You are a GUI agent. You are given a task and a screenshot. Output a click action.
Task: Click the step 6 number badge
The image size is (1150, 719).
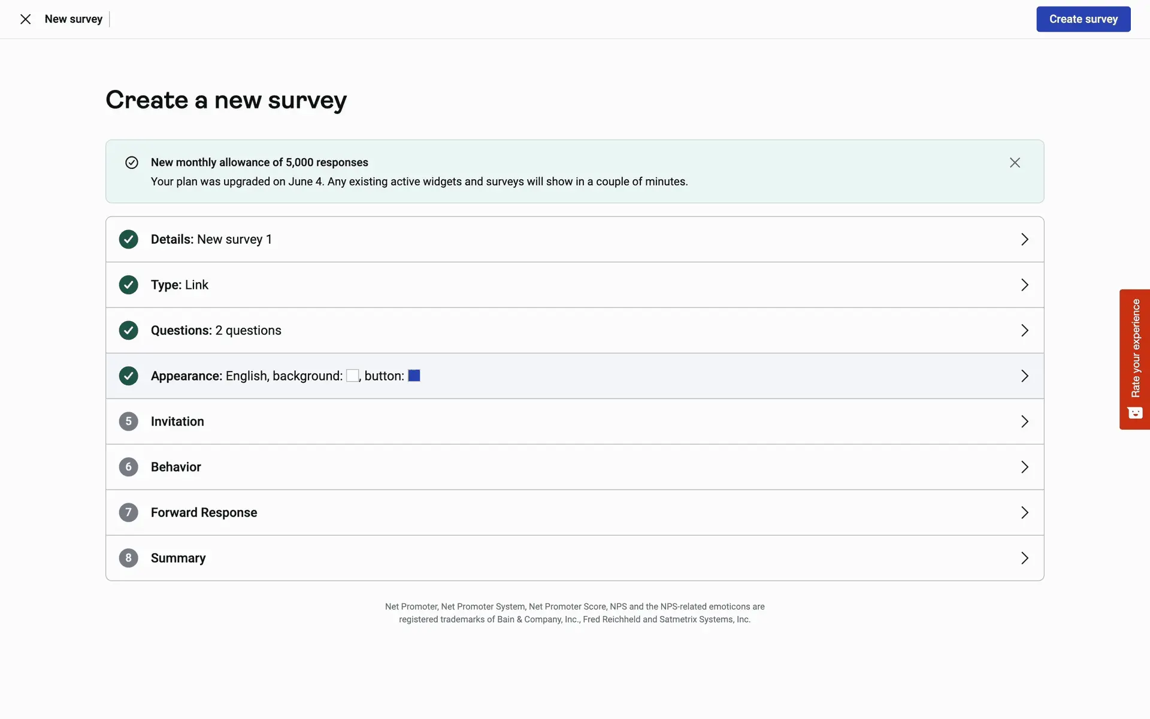[128, 467]
